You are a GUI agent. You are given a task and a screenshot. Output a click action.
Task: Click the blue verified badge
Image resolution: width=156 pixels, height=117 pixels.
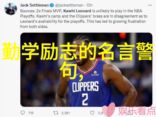[x=52, y=5]
